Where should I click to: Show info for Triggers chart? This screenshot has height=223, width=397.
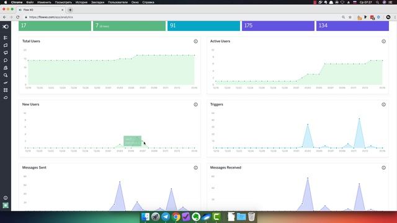(383, 105)
